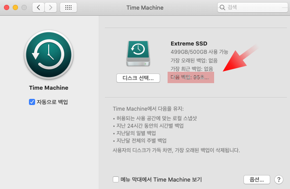290x189 pixels.
Task: Click the 499GB/500GB 사용 가능 text
Action: pyautogui.click(x=199, y=52)
